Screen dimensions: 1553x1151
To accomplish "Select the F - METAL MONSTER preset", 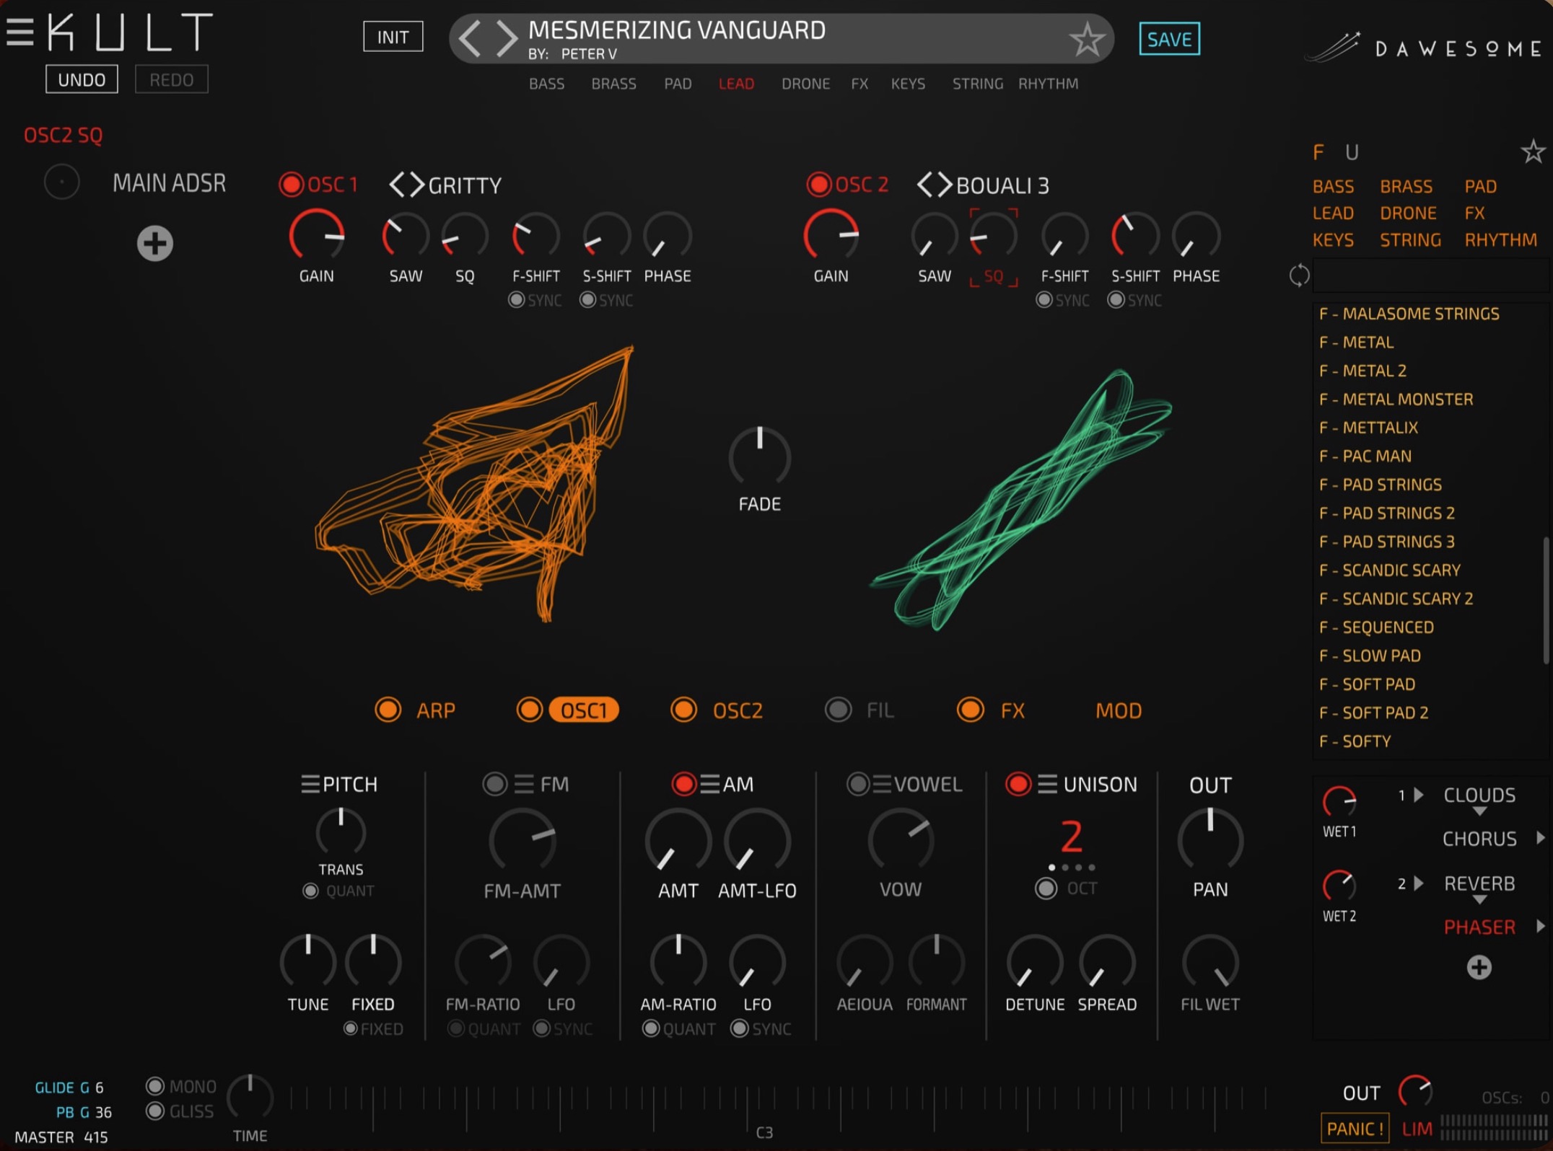I will 1396,399.
